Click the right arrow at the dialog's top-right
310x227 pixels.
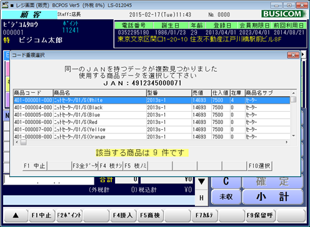303,54
